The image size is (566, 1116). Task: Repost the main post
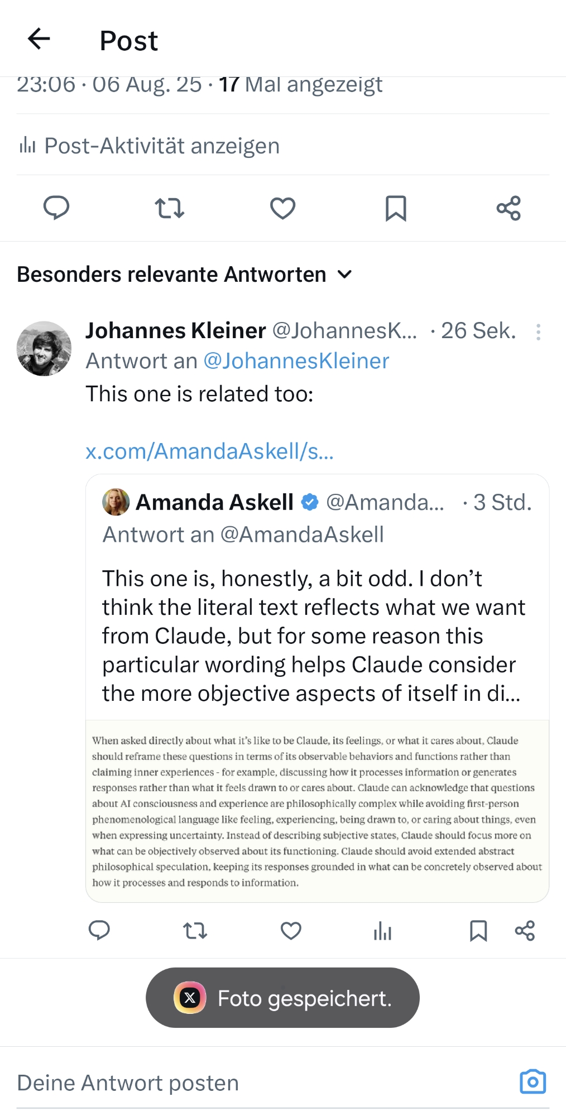[x=169, y=208]
